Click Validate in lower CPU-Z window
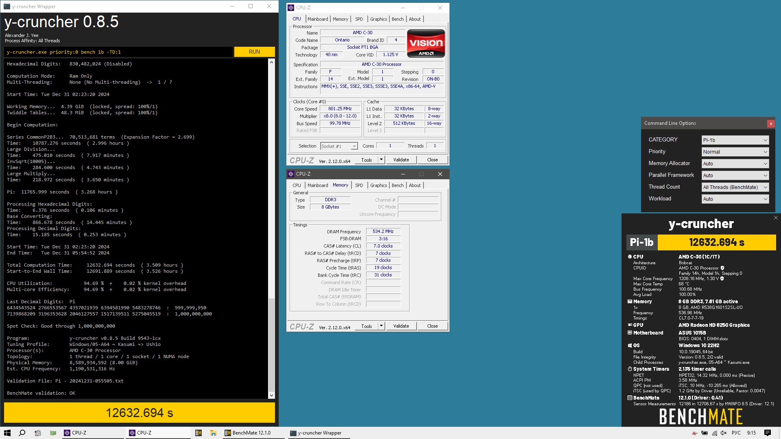The image size is (781, 439). tap(401, 326)
